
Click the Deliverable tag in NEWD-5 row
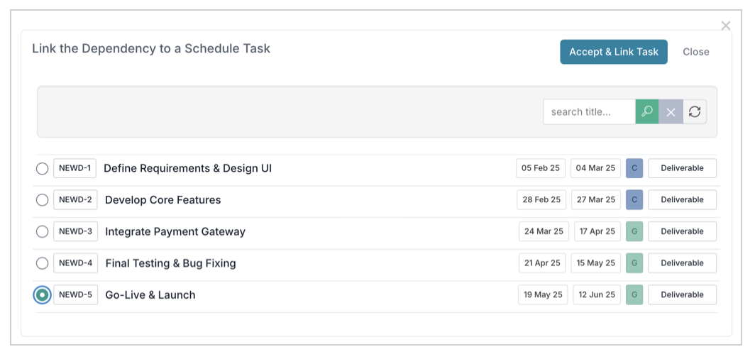(683, 294)
